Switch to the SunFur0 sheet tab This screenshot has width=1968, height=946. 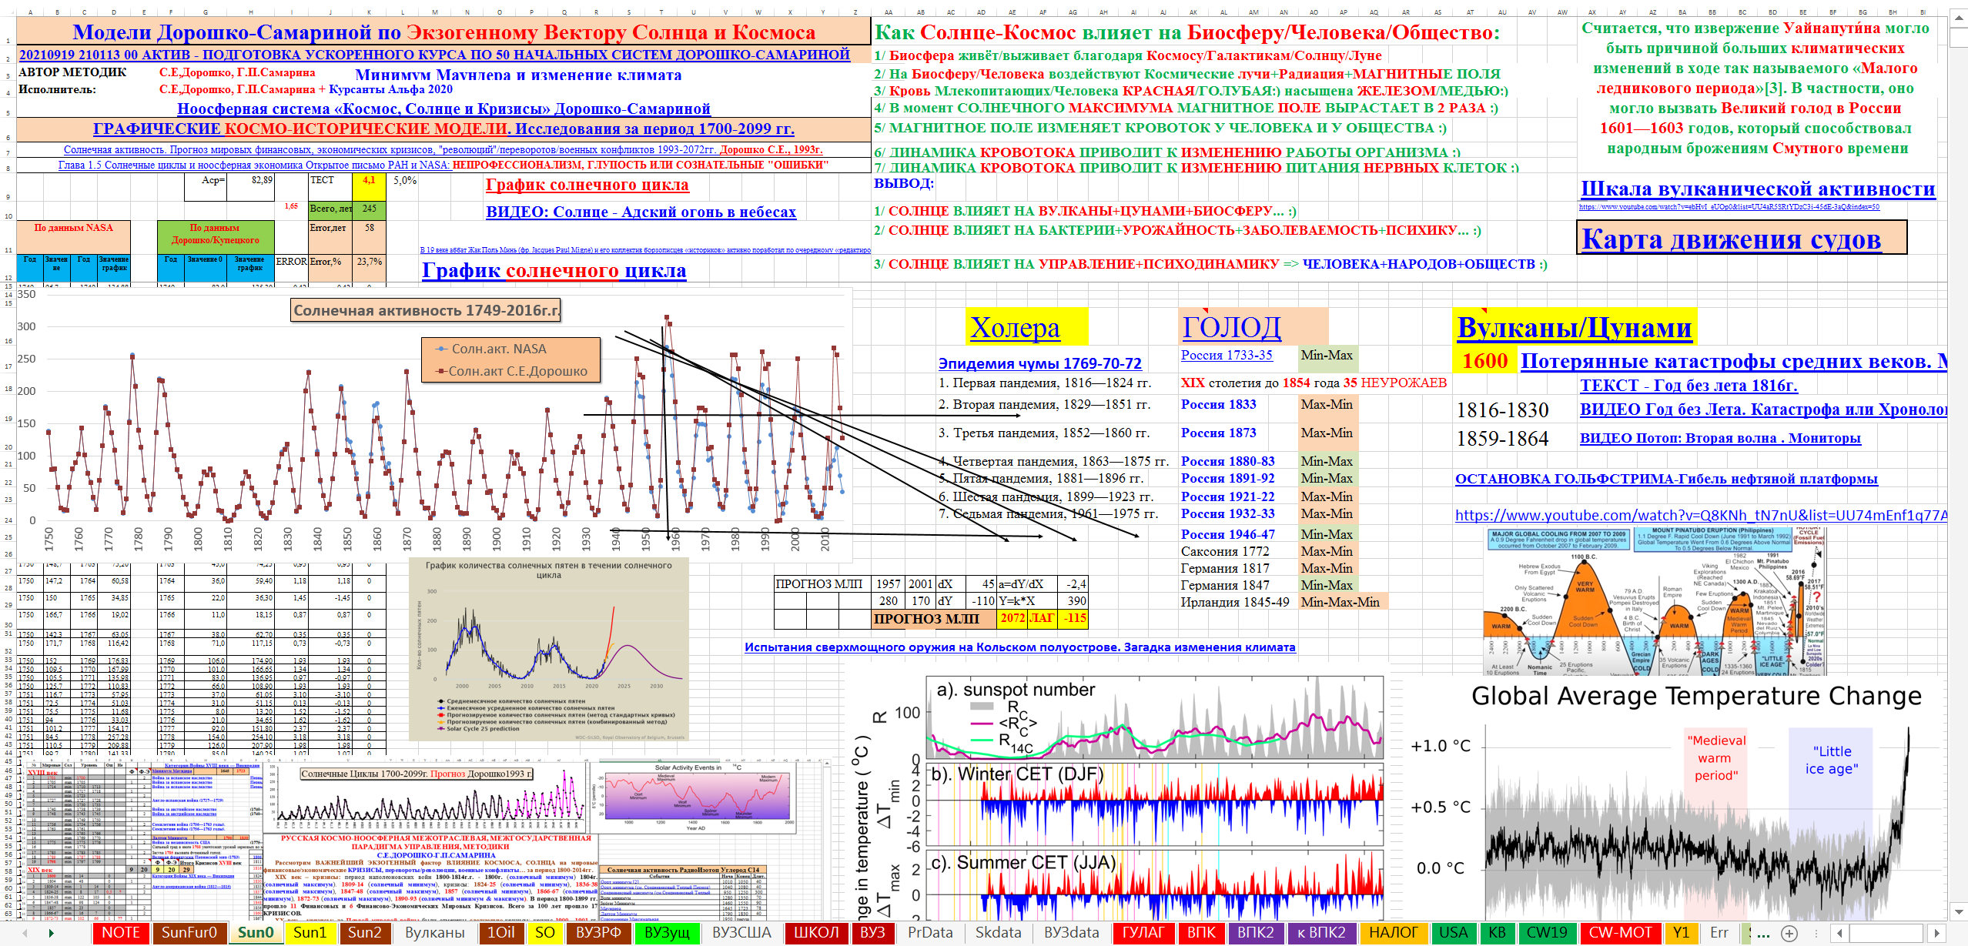[189, 932]
